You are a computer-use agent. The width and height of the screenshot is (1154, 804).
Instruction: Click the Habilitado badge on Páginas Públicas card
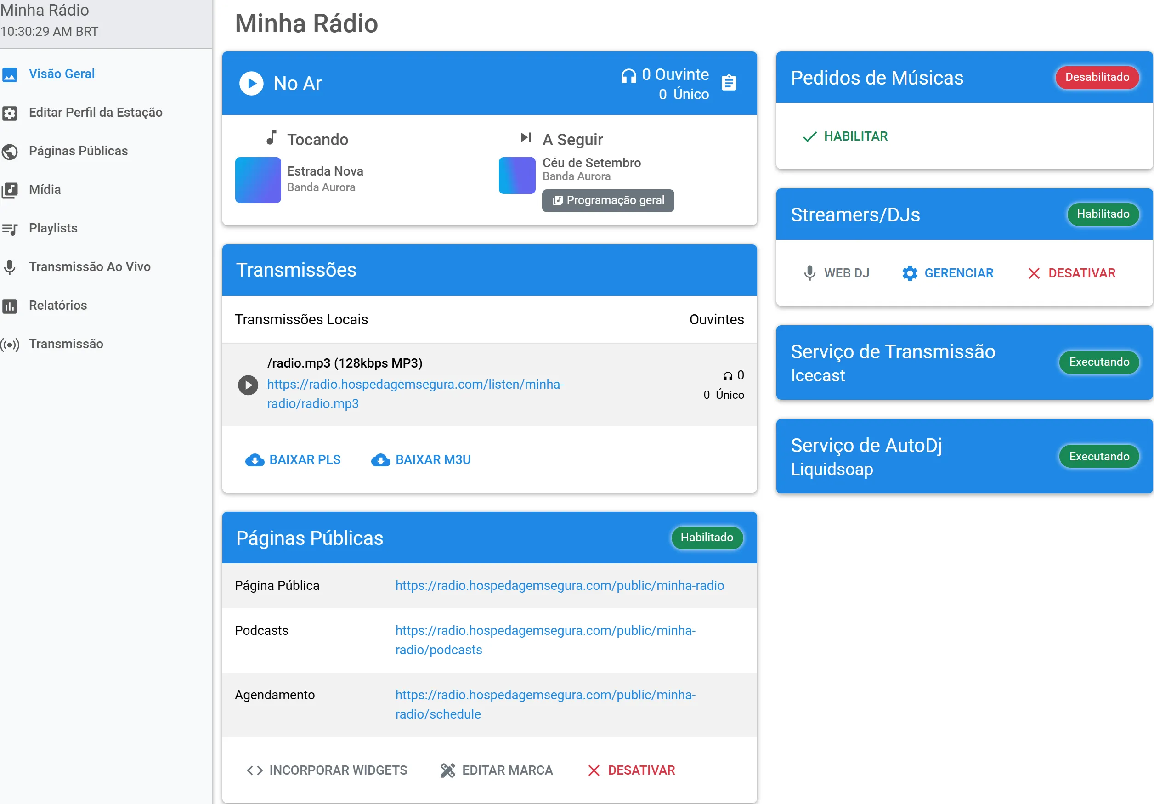click(707, 538)
